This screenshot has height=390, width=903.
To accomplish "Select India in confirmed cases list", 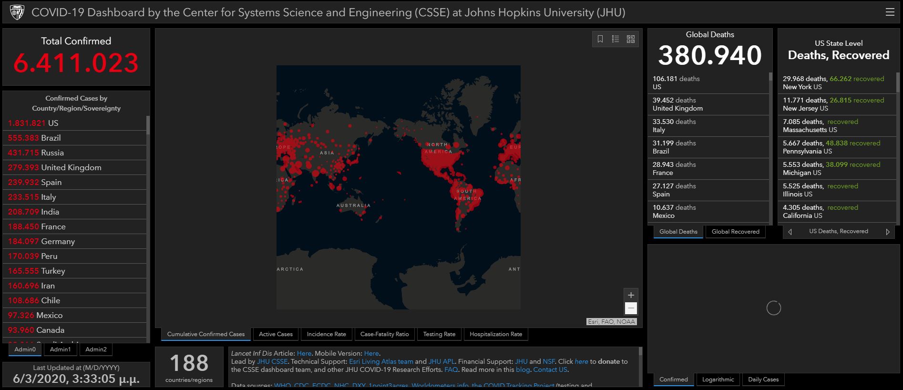I will click(x=75, y=212).
